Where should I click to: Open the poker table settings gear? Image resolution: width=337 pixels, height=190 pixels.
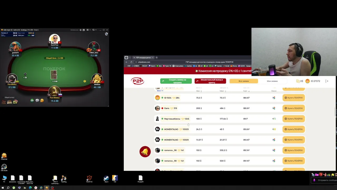(81, 30)
